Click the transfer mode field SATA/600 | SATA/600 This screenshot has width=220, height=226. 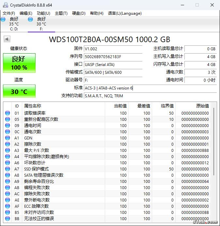(x=113, y=72)
